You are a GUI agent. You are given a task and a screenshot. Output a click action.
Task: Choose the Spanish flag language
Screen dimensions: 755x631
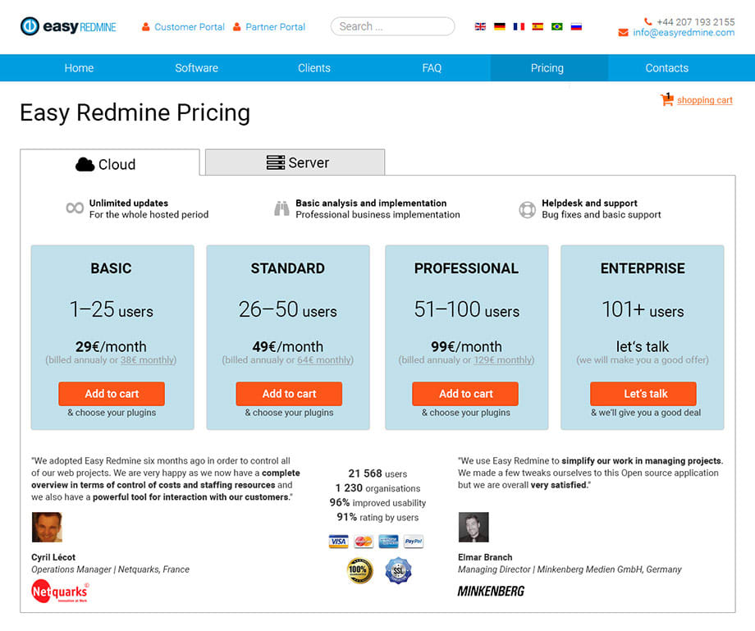point(538,26)
